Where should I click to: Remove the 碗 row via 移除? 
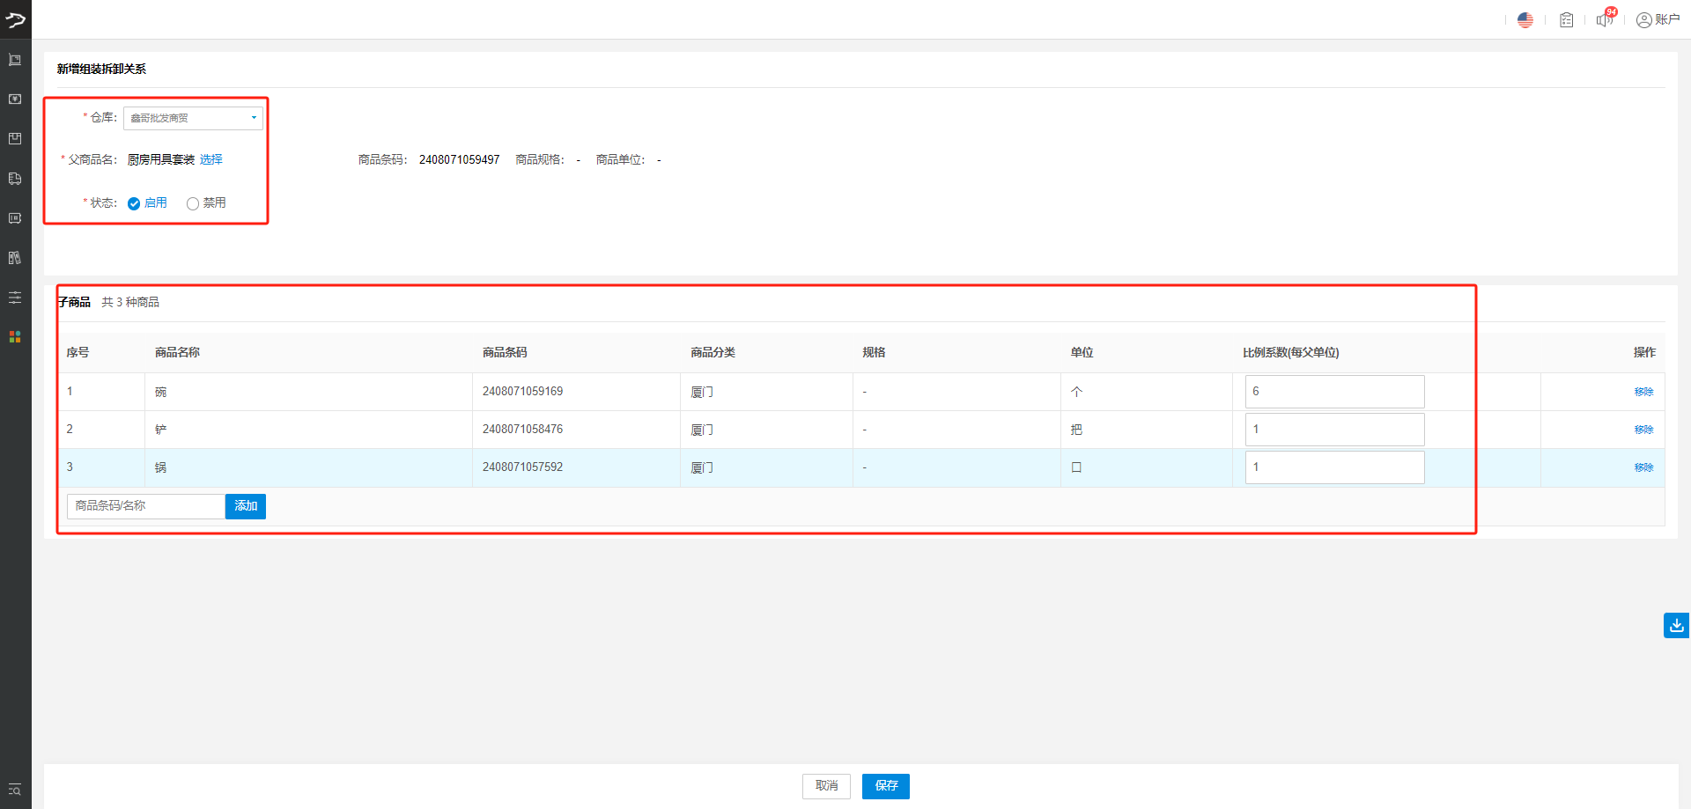1643,392
